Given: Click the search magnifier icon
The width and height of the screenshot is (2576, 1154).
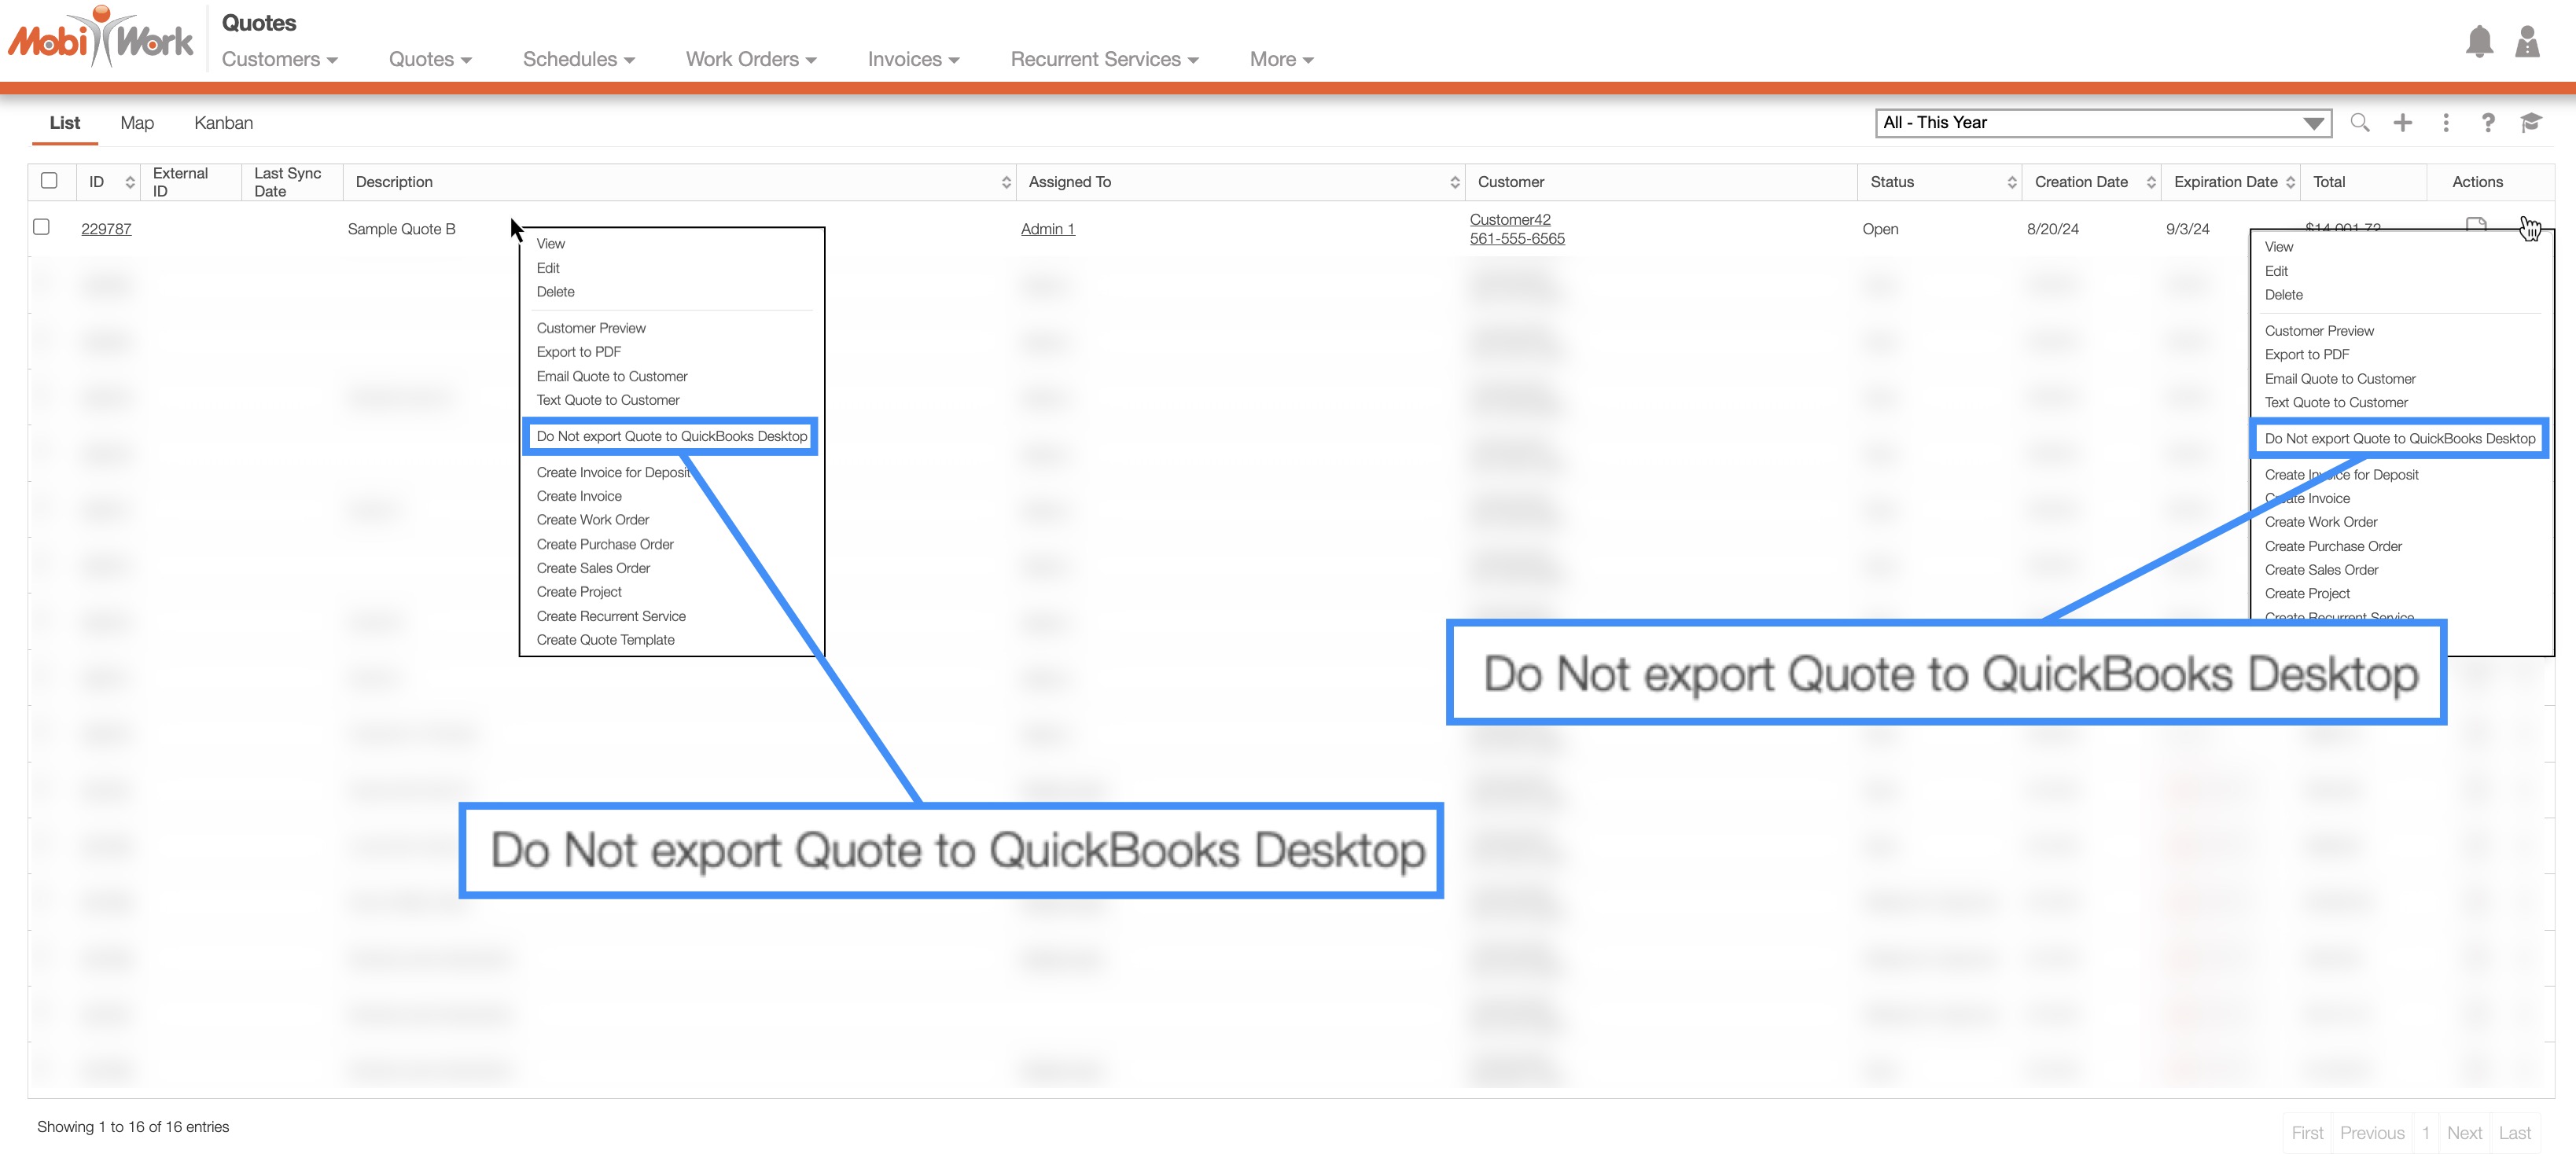Looking at the screenshot, I should pyautogui.click(x=2359, y=123).
